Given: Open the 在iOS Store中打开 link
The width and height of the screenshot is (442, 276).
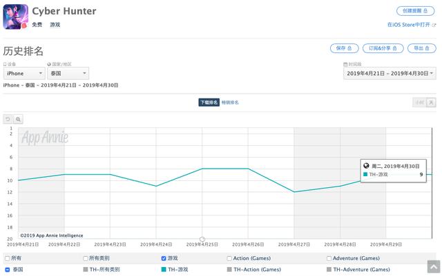Looking at the screenshot, I should pyautogui.click(x=412, y=25).
